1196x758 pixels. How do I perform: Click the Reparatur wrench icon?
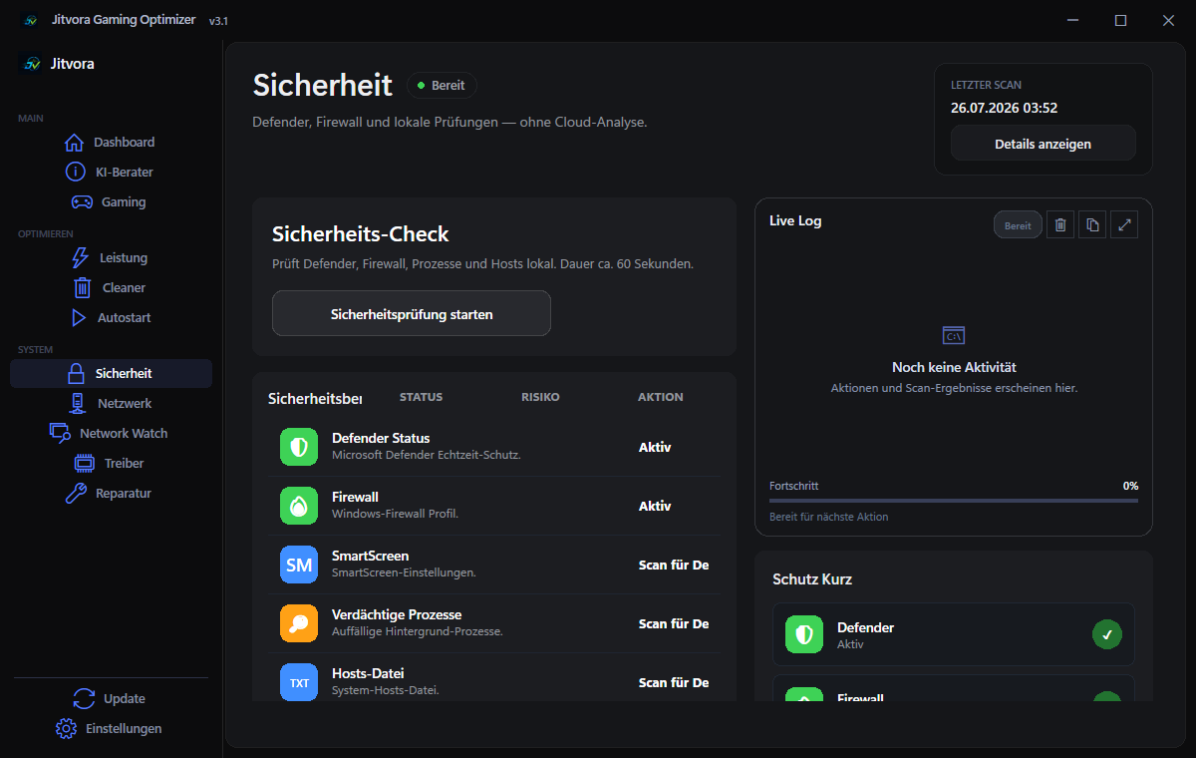tap(76, 493)
